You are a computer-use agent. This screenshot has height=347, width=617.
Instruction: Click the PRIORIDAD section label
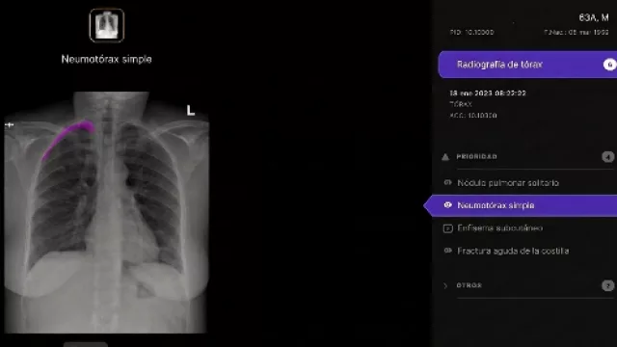pos(476,156)
